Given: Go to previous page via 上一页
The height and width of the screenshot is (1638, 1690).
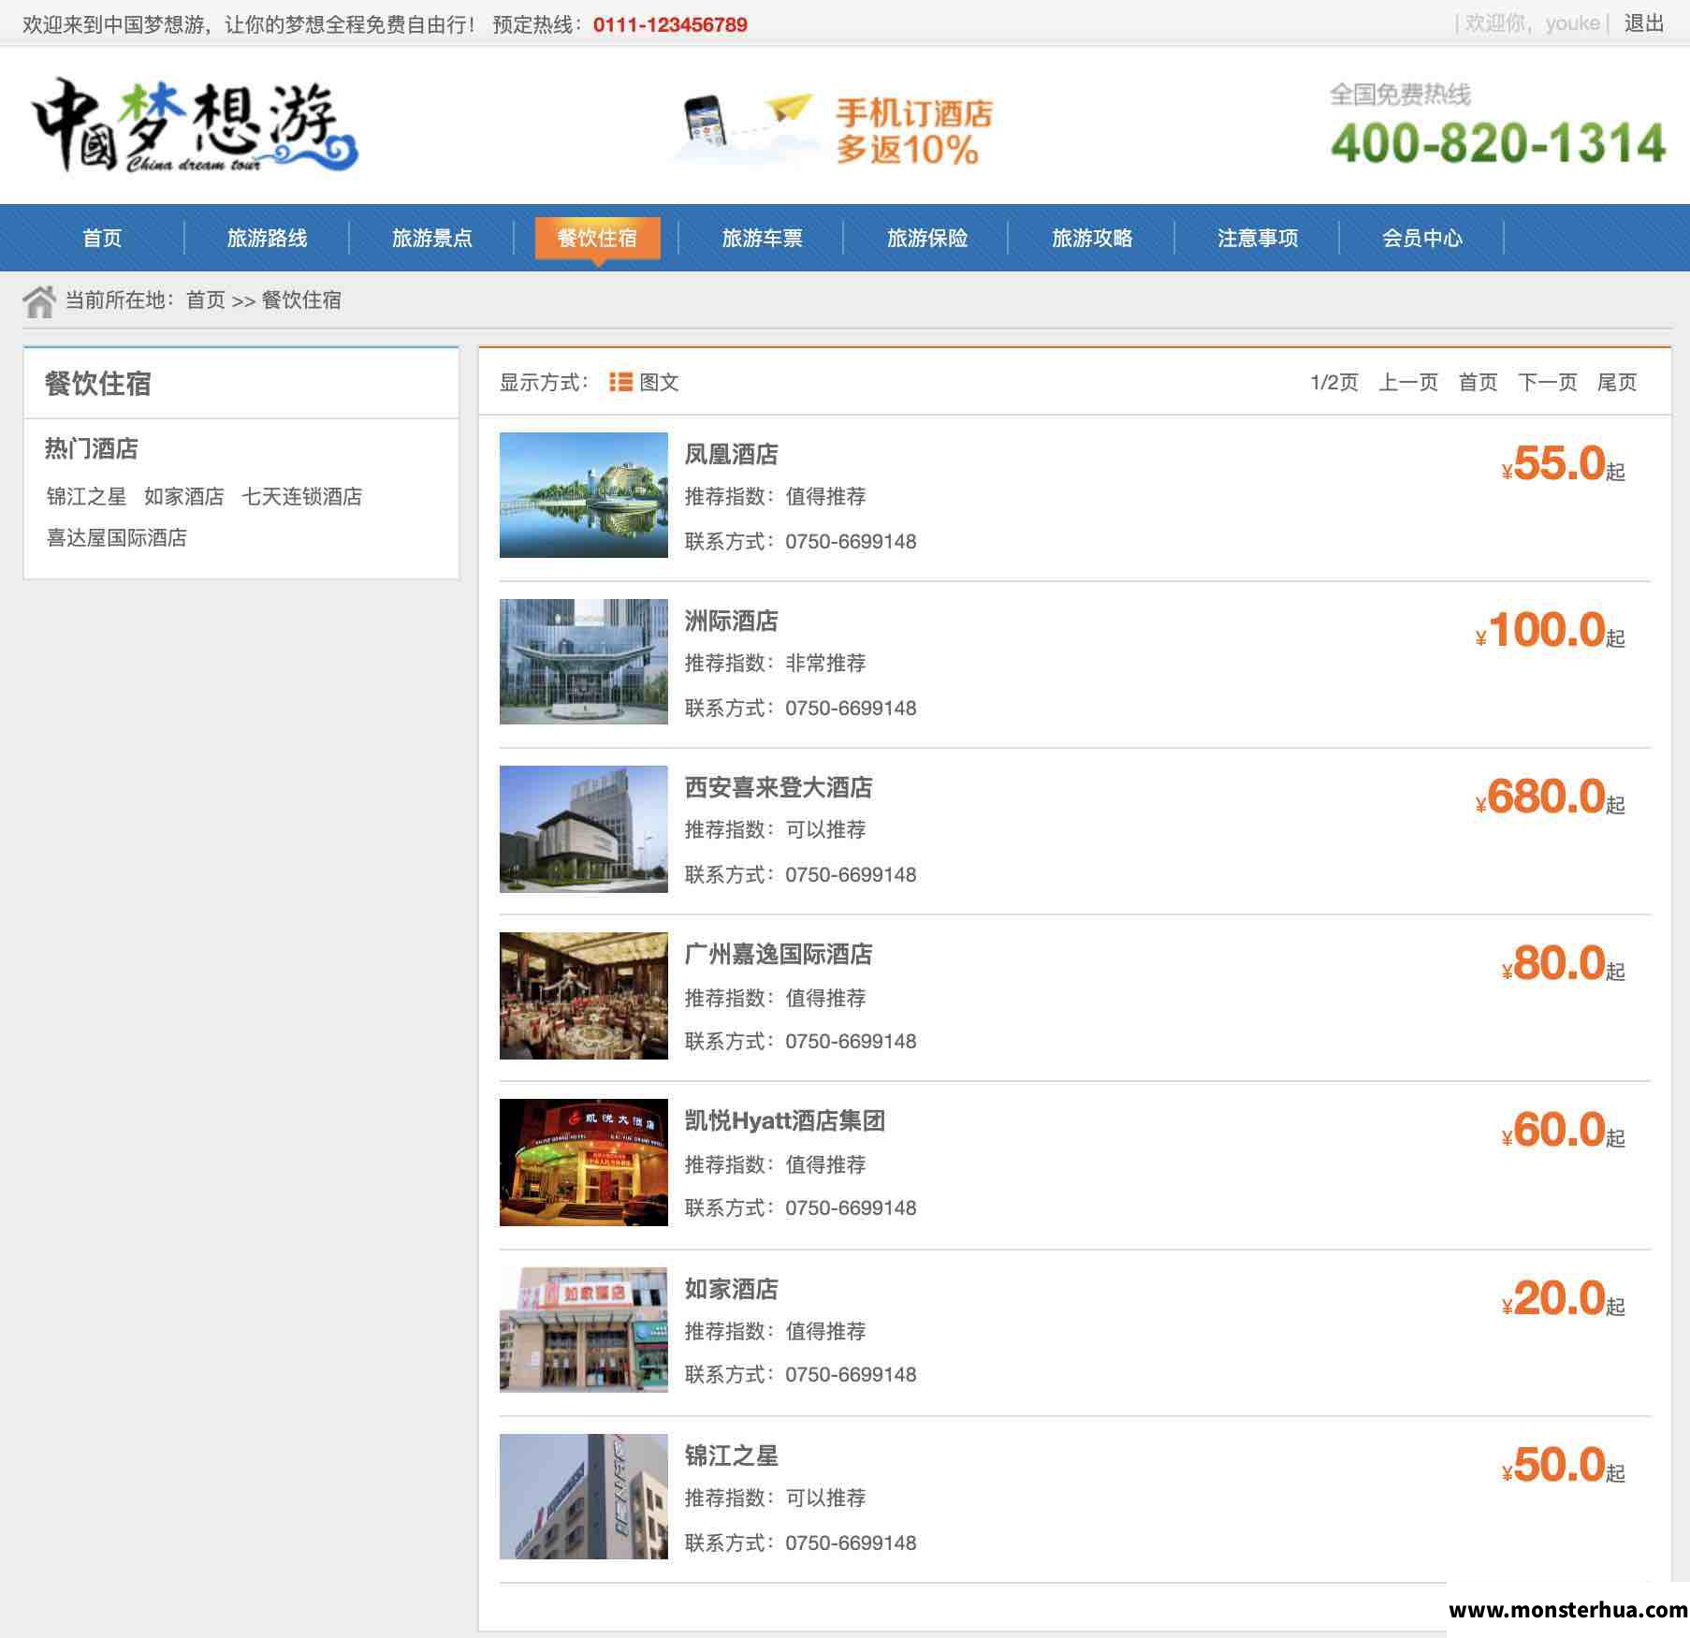Looking at the screenshot, I should [1408, 382].
